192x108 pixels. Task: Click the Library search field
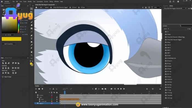pos(185,26)
